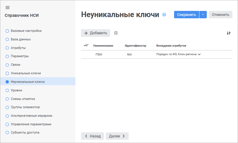The height and width of the screenshot is (143, 238).
Task: Select the Базовые настройки radio circle
Action: pos(7,31)
